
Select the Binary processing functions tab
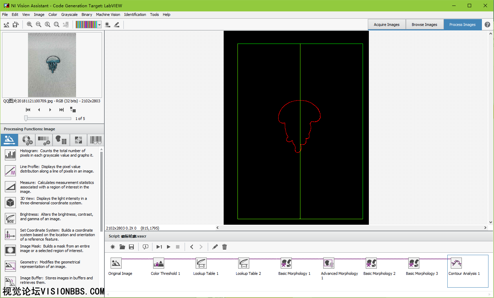61,140
